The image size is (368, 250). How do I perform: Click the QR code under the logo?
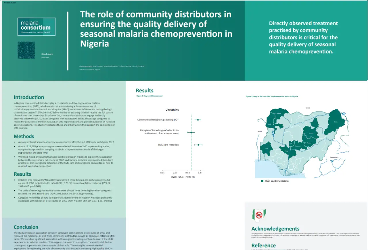pyautogui.click(x=26, y=51)
